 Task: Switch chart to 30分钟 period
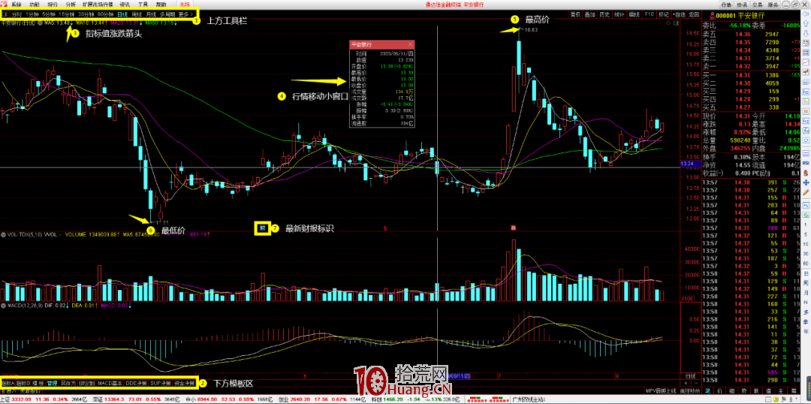coord(86,14)
